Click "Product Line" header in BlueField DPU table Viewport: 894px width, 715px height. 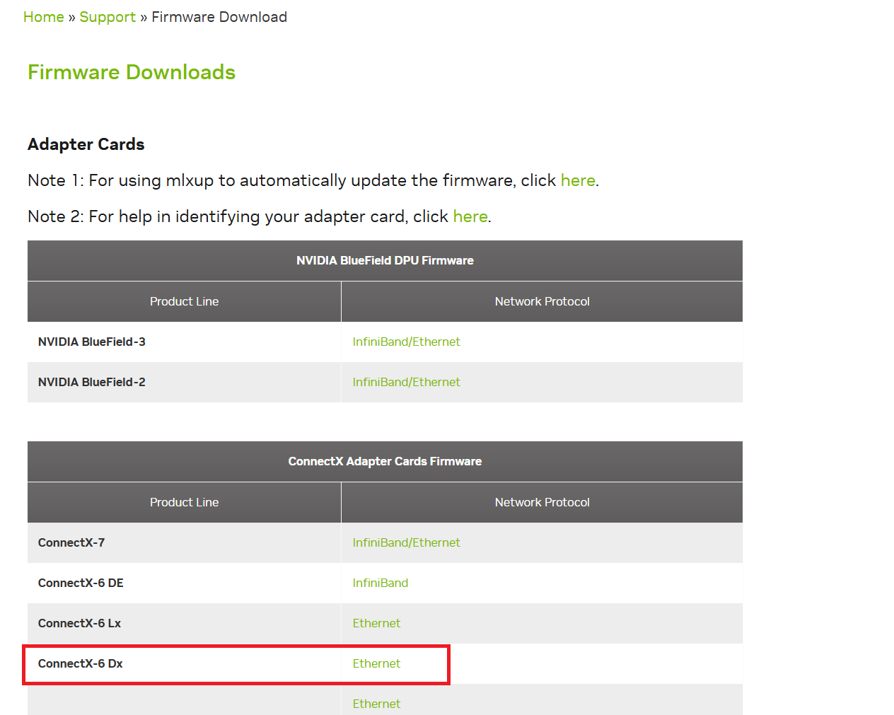[184, 301]
